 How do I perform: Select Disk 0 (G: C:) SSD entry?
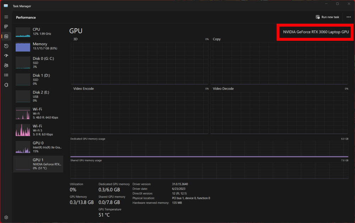click(x=38, y=62)
